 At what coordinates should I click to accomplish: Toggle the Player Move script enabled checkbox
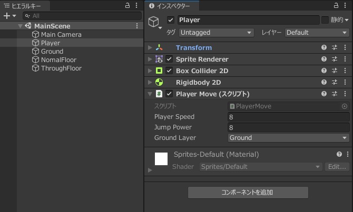pyautogui.click(x=169, y=94)
